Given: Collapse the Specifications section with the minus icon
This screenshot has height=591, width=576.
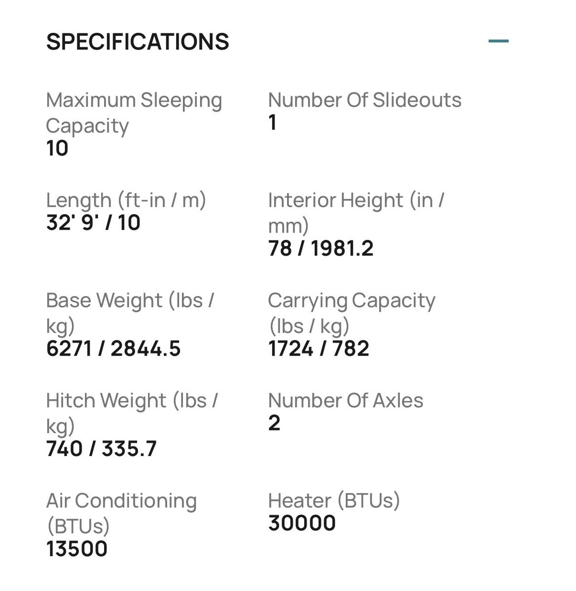Looking at the screenshot, I should 498,41.
